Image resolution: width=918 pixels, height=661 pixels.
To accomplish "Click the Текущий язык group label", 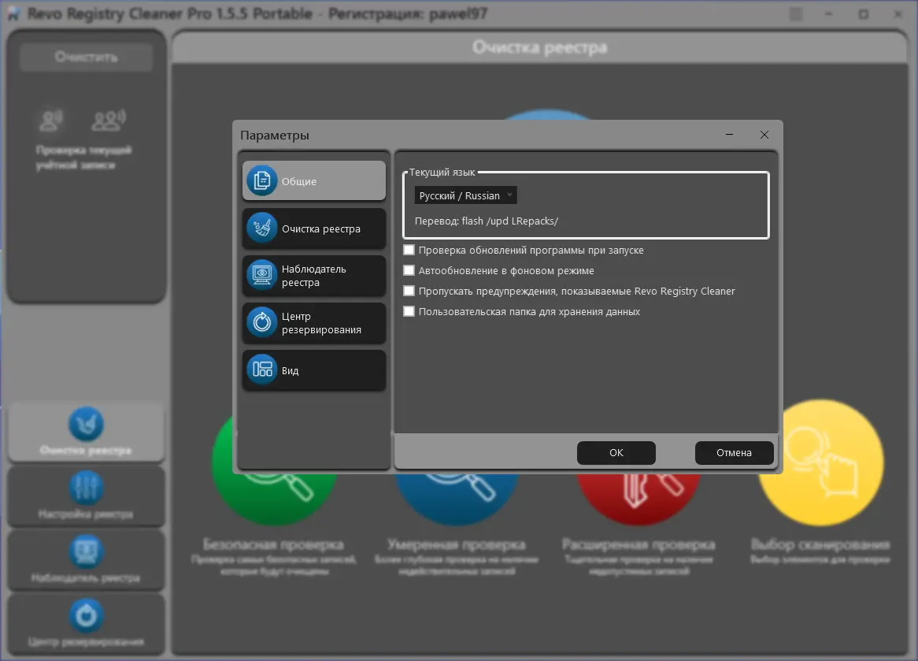I will (x=442, y=172).
